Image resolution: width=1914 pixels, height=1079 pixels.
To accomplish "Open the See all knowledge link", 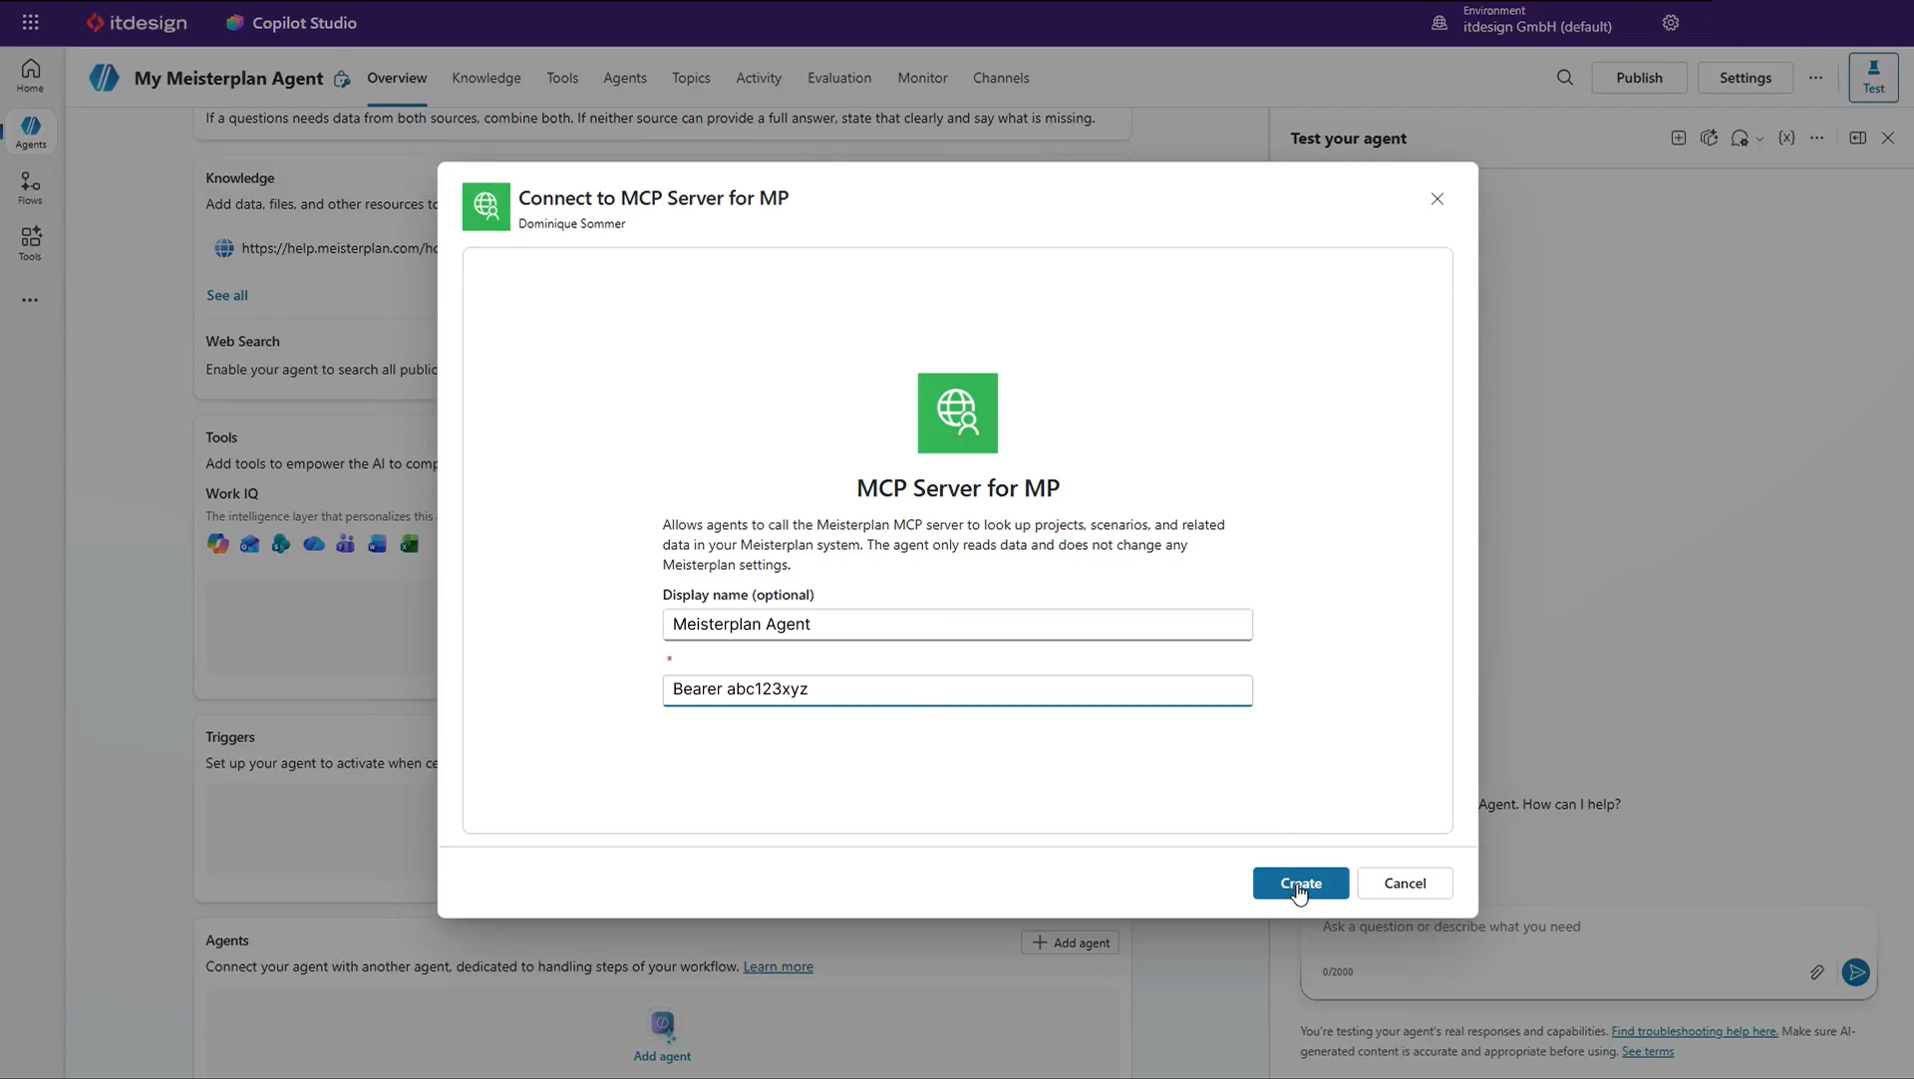I will point(227,295).
